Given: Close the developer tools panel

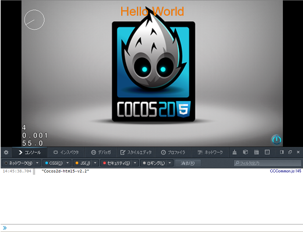Looking at the screenshot, I should coord(298,152).
